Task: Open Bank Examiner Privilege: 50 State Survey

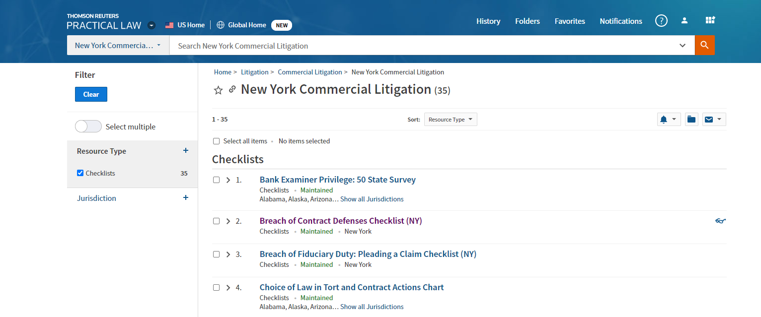Action: (337, 180)
